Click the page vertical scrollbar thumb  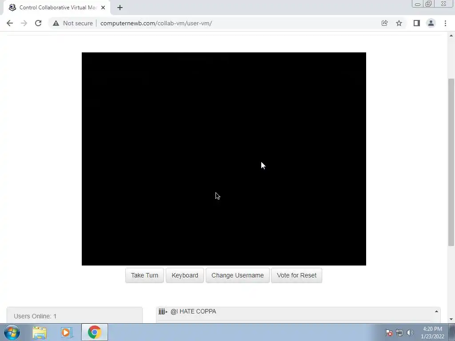[451, 163]
